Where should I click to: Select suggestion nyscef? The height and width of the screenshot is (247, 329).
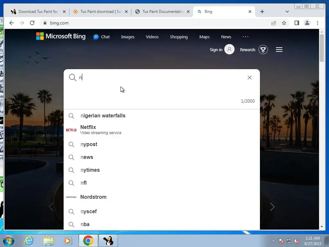[162, 212]
